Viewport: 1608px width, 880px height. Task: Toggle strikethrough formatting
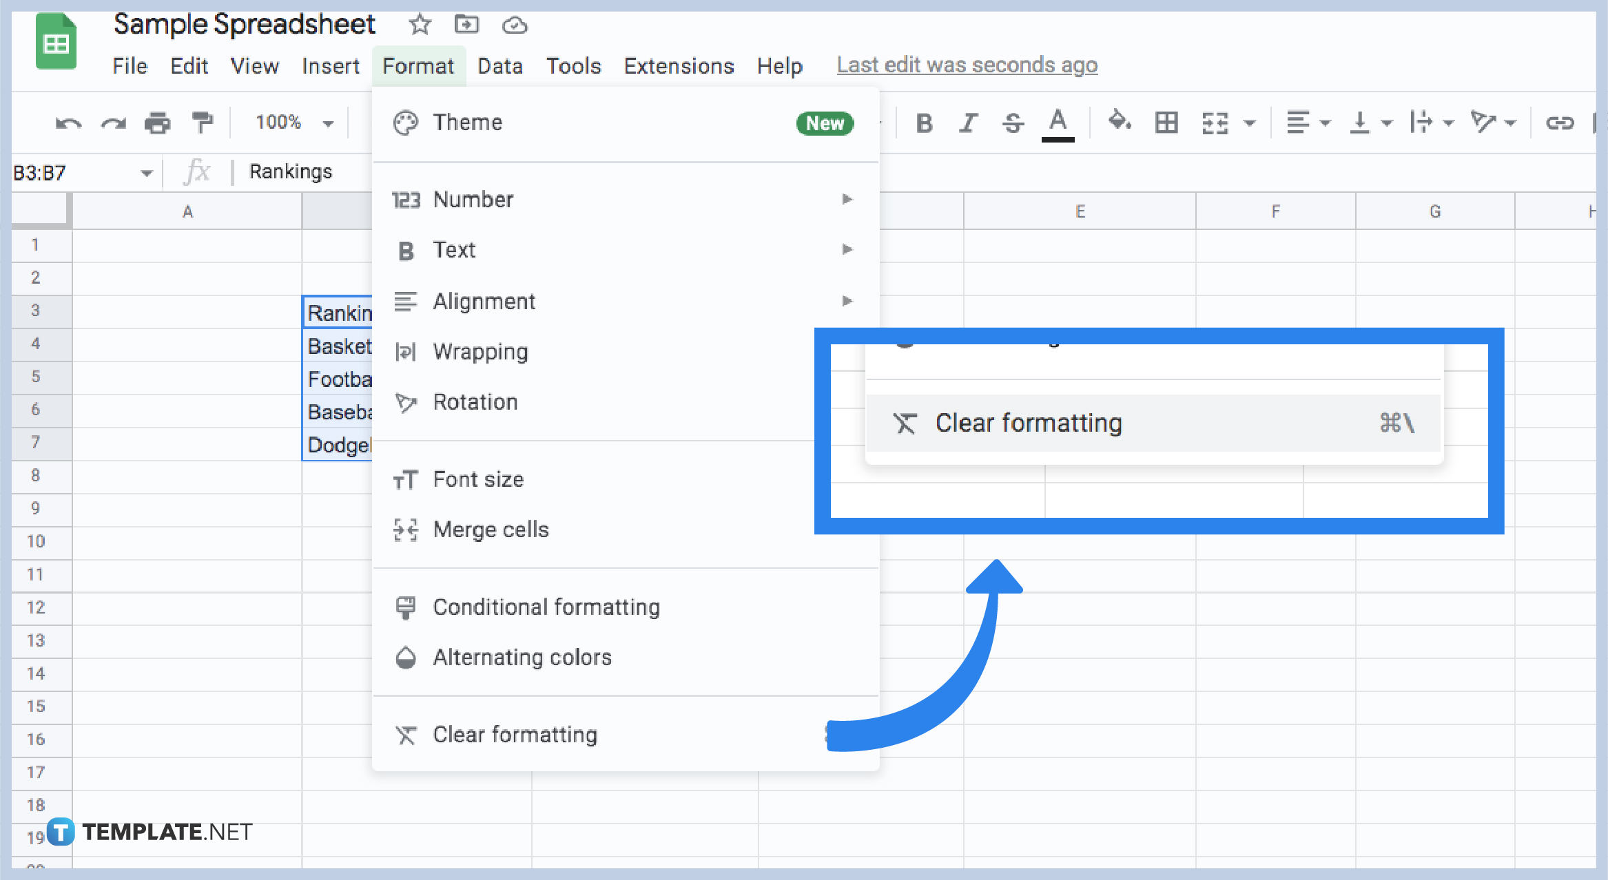pos(1013,122)
